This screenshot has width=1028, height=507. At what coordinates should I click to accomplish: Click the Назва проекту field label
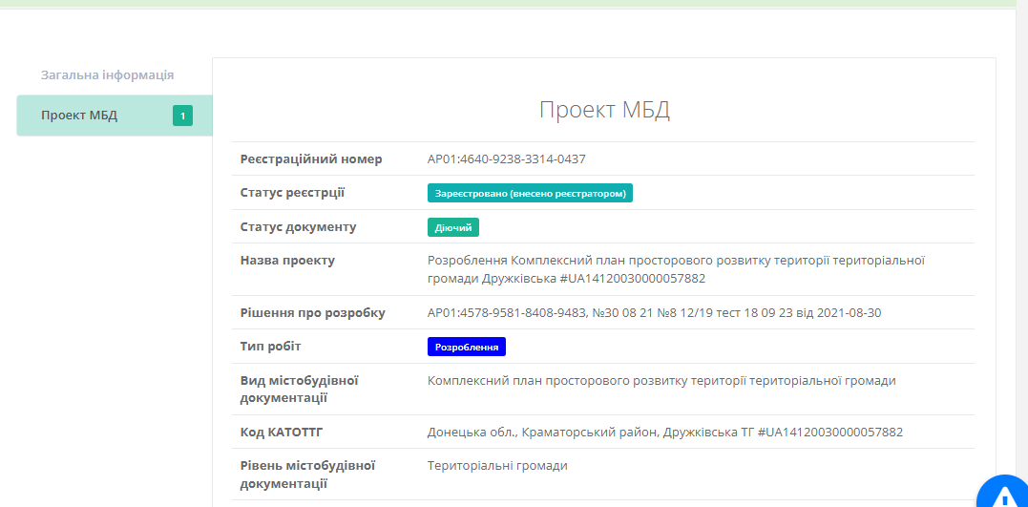tap(287, 260)
